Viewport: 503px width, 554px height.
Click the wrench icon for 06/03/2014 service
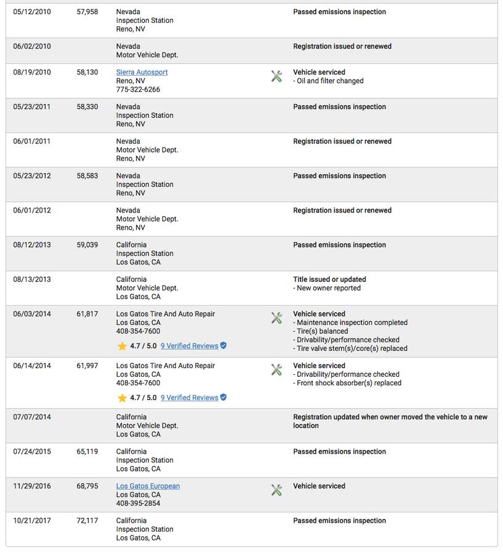point(276,318)
